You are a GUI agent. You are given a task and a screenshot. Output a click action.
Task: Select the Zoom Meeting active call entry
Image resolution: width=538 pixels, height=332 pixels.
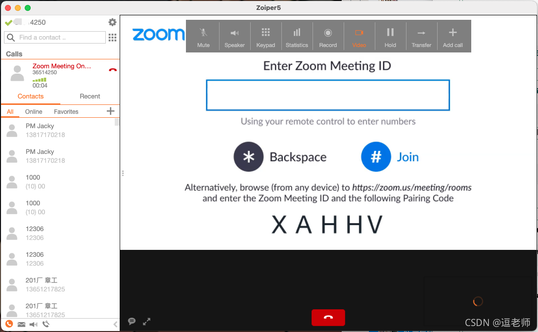(60, 75)
